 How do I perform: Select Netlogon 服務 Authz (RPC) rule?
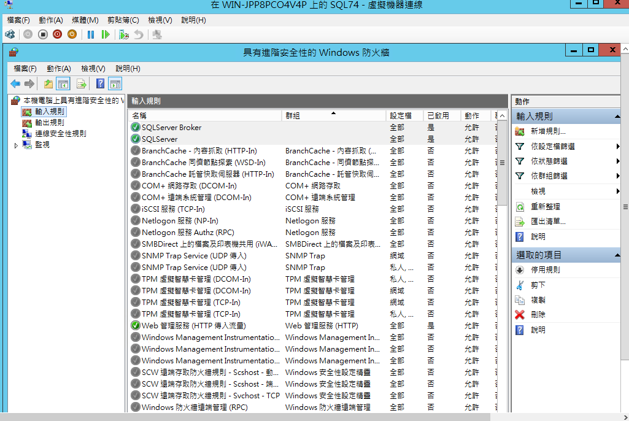(313, 233)
